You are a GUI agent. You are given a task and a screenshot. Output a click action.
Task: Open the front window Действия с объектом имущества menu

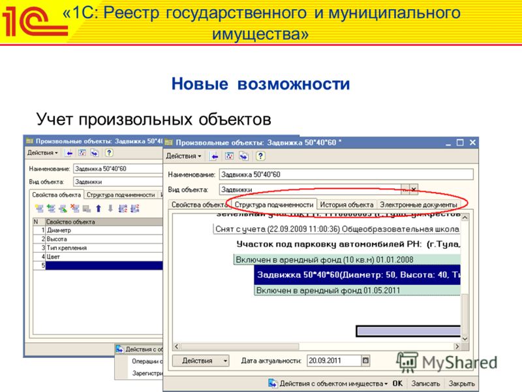(333, 384)
